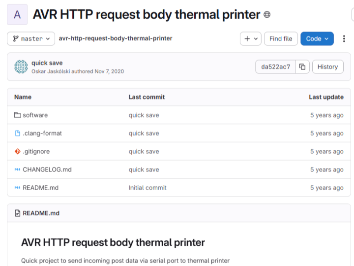This screenshot has width=354, height=266.
Task: Open commit History
Action: click(327, 67)
